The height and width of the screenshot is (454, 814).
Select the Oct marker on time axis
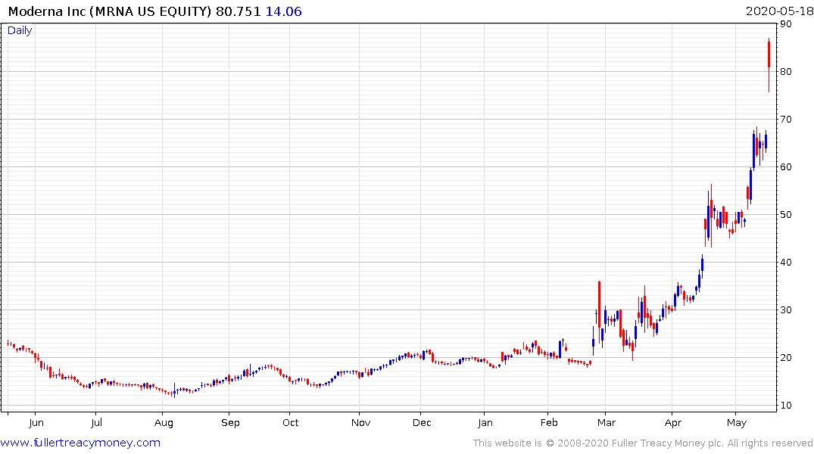click(x=290, y=423)
